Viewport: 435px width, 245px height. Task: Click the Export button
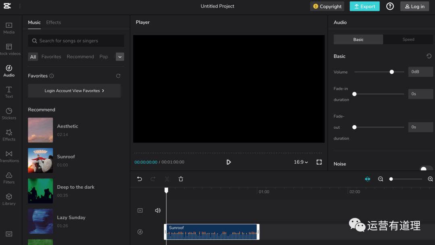coord(365,6)
